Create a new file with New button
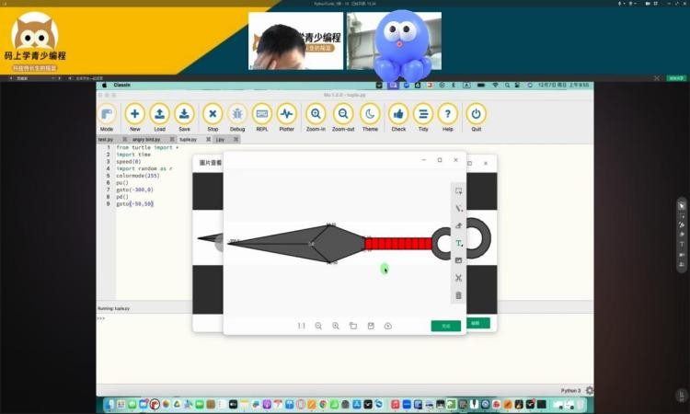The width and height of the screenshot is (690, 414). (x=135, y=114)
